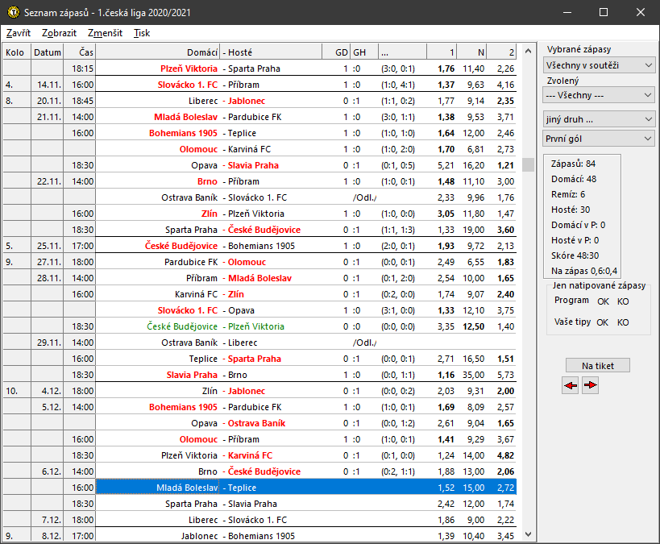Image resolution: width=660 pixels, height=544 pixels.
Task: Select the Mladá Boleslav - Teplice row
Action: 306,488
